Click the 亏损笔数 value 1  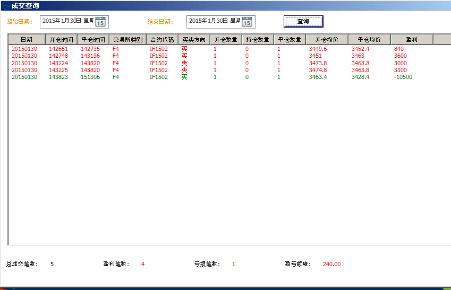(234, 264)
